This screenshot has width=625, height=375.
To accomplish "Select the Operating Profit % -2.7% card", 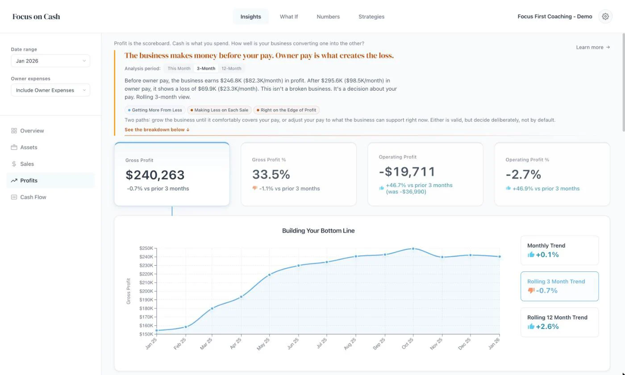I will (x=552, y=174).
